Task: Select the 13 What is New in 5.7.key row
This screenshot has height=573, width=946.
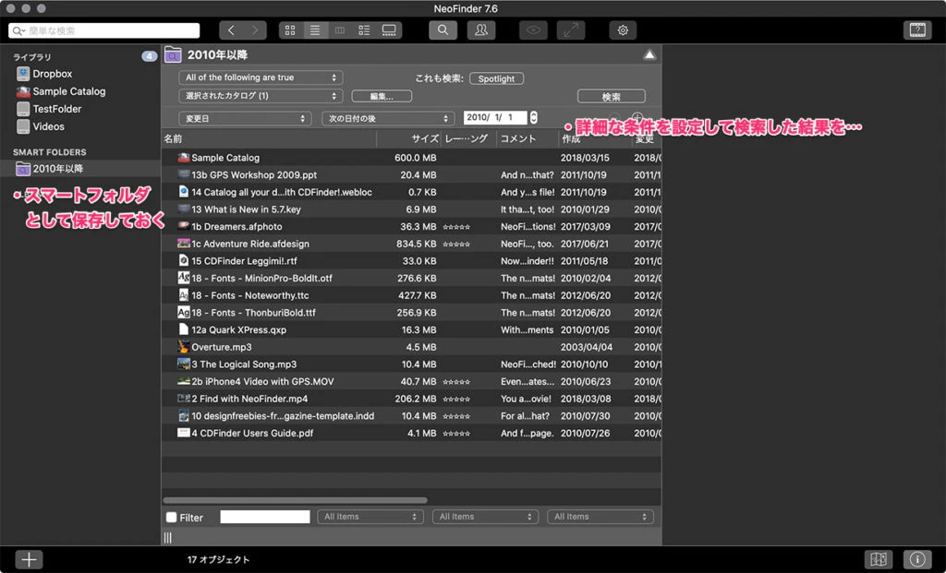Action: tap(411, 209)
